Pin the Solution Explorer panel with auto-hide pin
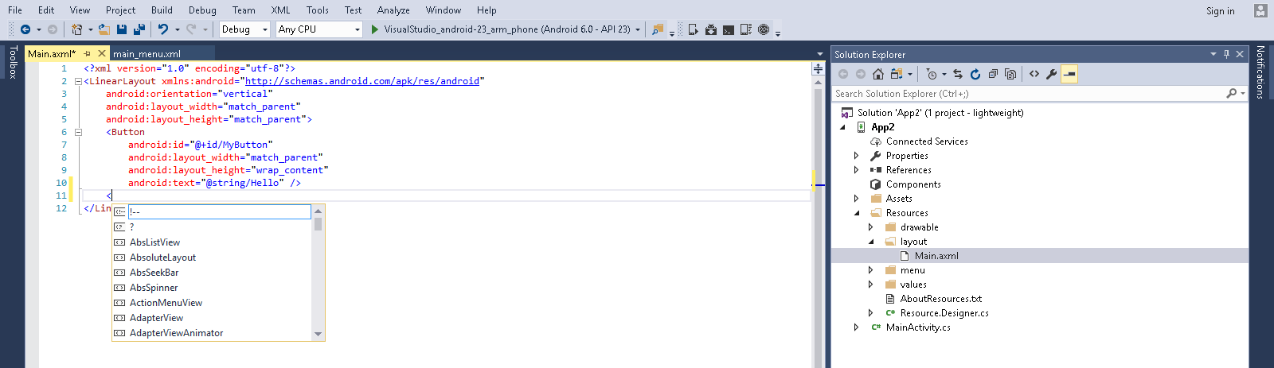Viewport: 1274px width, 368px height. point(1226,54)
